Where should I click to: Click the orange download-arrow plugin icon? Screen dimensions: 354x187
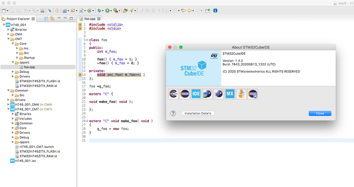[241, 94]
